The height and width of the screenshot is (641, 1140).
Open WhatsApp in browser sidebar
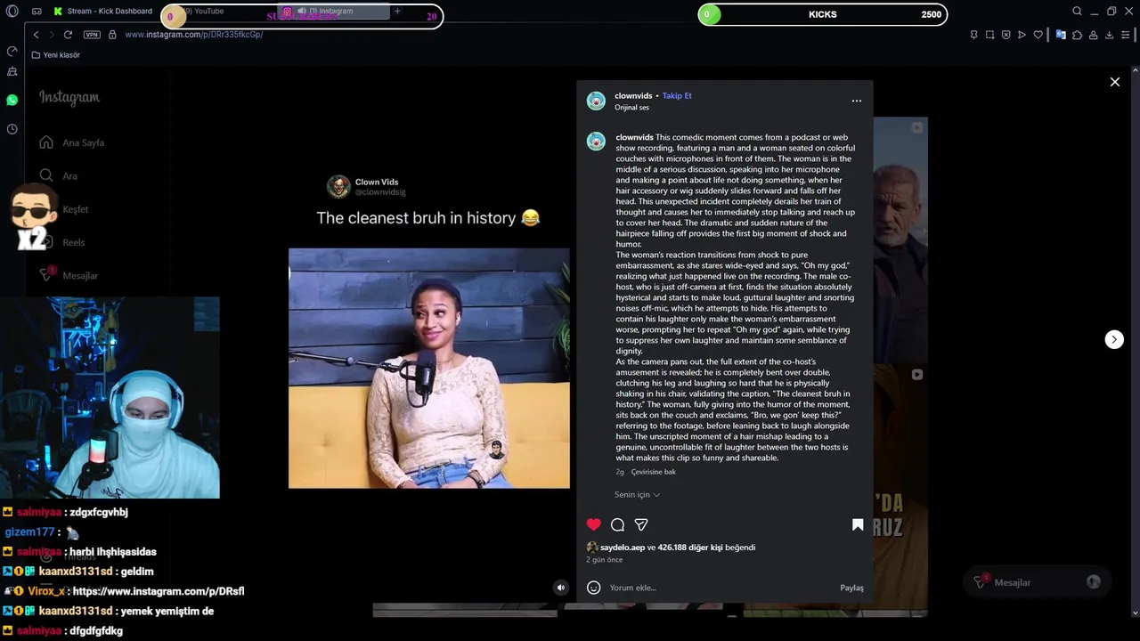tap(12, 101)
